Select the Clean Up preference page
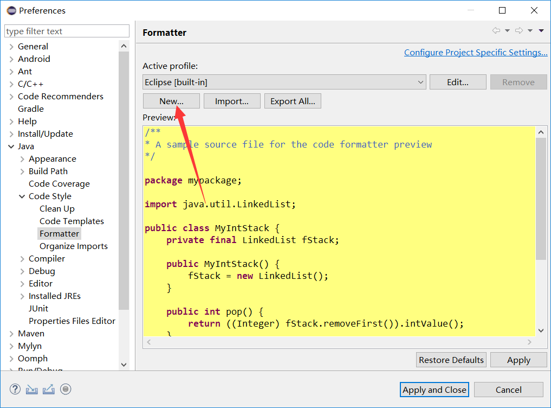551x408 pixels. coord(57,209)
